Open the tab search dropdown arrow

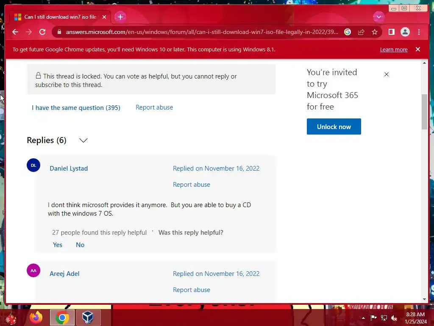378,17
